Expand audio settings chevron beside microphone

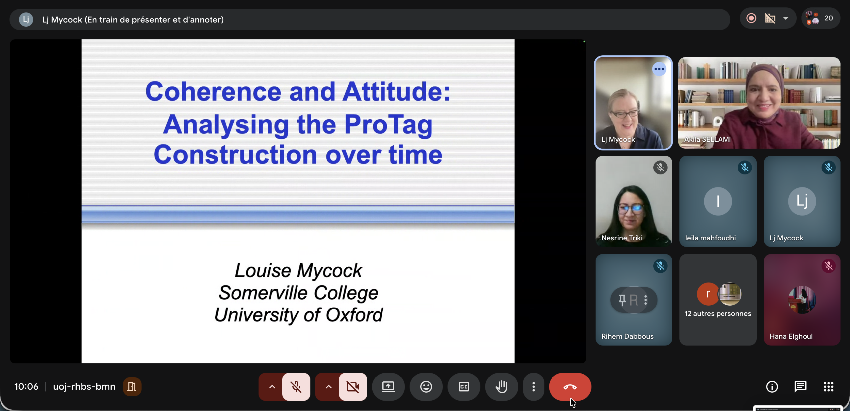coord(272,386)
